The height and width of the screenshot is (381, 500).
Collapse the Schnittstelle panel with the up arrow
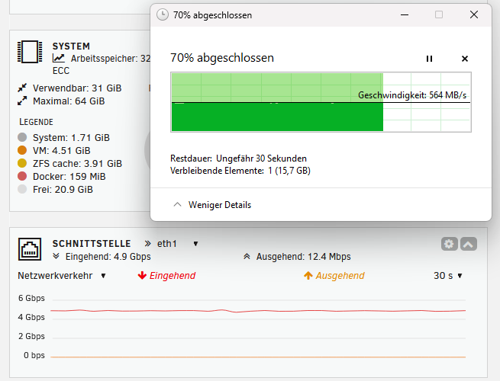click(x=469, y=244)
